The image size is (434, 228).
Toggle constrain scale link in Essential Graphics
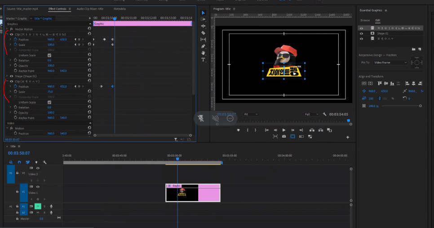pos(380,98)
